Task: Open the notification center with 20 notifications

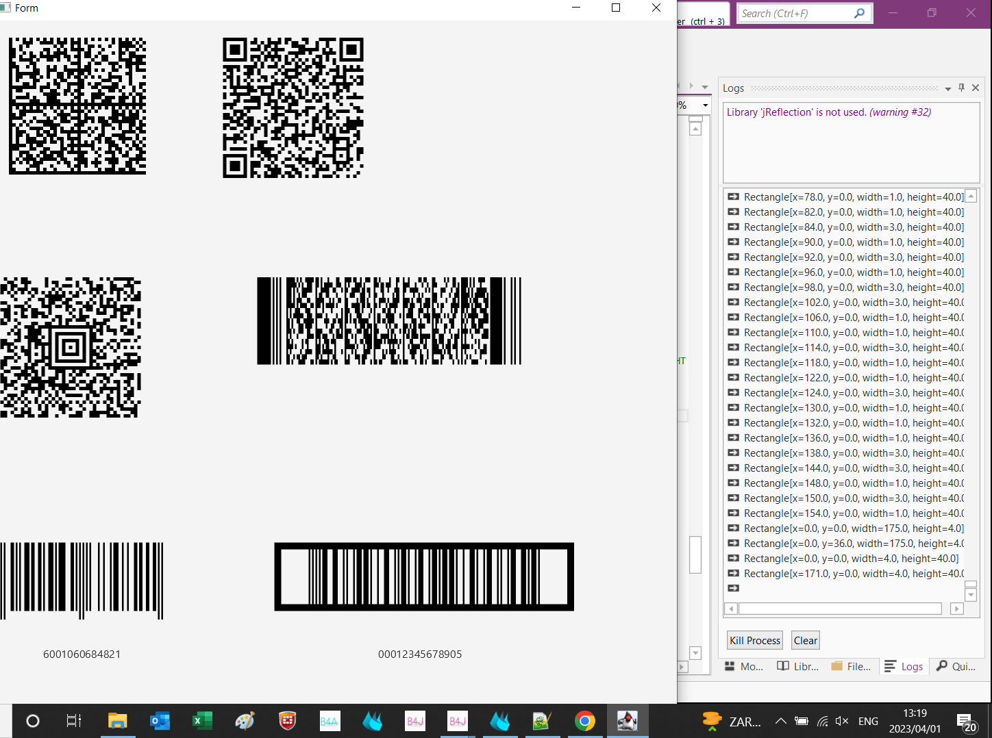Action: 967,723
